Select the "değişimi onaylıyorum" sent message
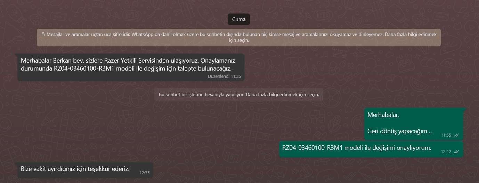Image resolution: width=479 pixels, height=183 pixels. click(371, 149)
